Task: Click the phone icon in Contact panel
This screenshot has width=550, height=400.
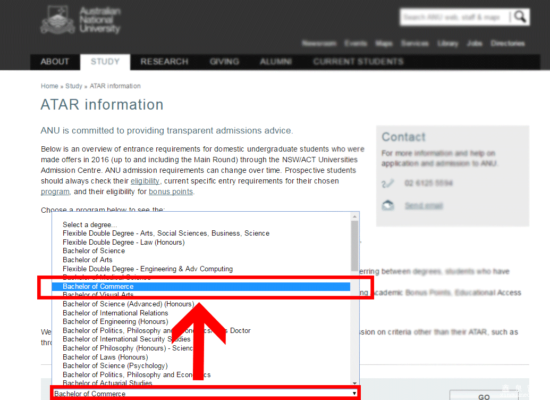Action: [x=388, y=184]
